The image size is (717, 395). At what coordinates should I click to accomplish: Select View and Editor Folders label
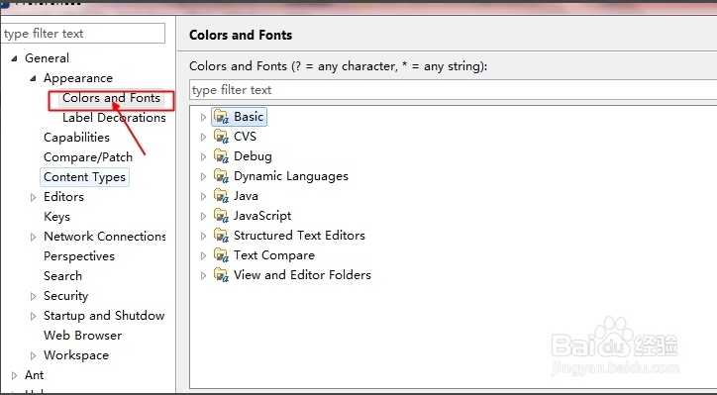point(302,275)
